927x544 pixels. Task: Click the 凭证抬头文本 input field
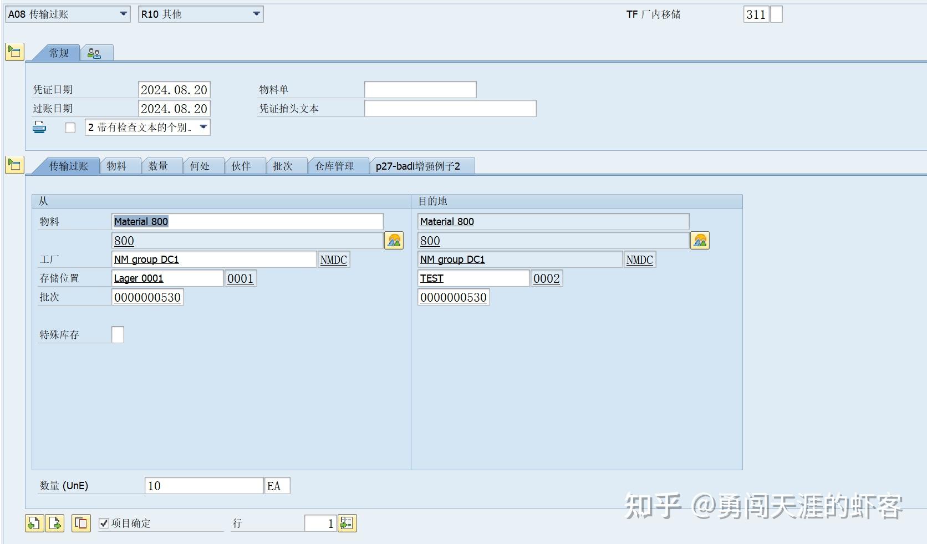pos(450,108)
